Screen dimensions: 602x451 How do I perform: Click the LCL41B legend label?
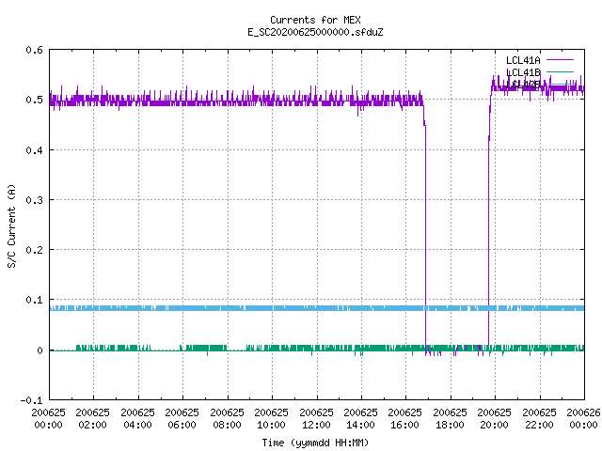click(x=523, y=72)
